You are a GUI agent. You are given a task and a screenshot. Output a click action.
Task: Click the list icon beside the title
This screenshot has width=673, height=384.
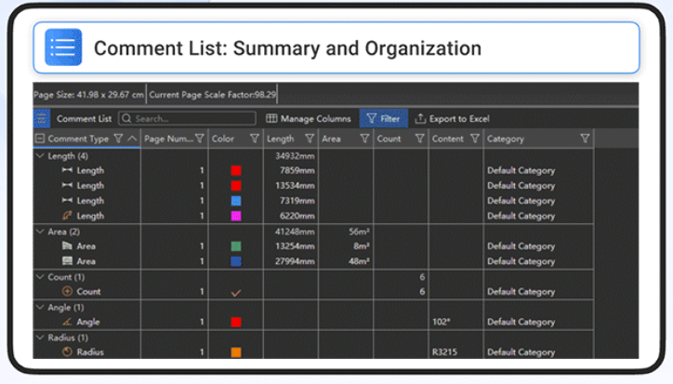(x=63, y=47)
